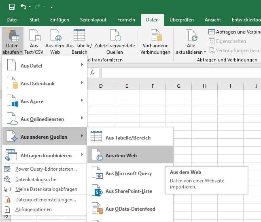The width and height of the screenshot is (261, 222).
Task: Open the Aus Datenbank submenu
Action: click(x=45, y=83)
